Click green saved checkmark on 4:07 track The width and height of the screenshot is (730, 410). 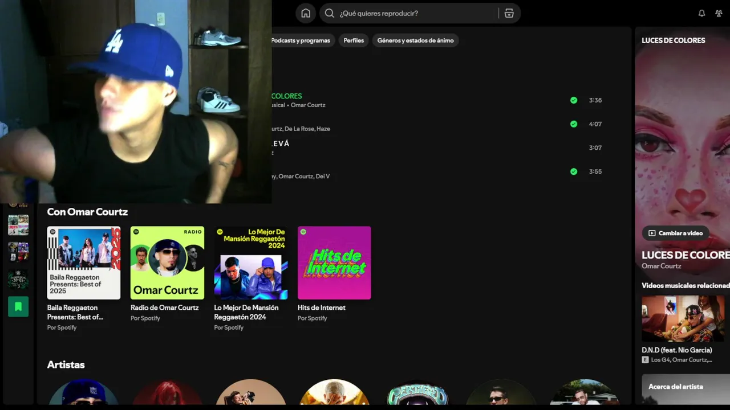pyautogui.click(x=574, y=124)
